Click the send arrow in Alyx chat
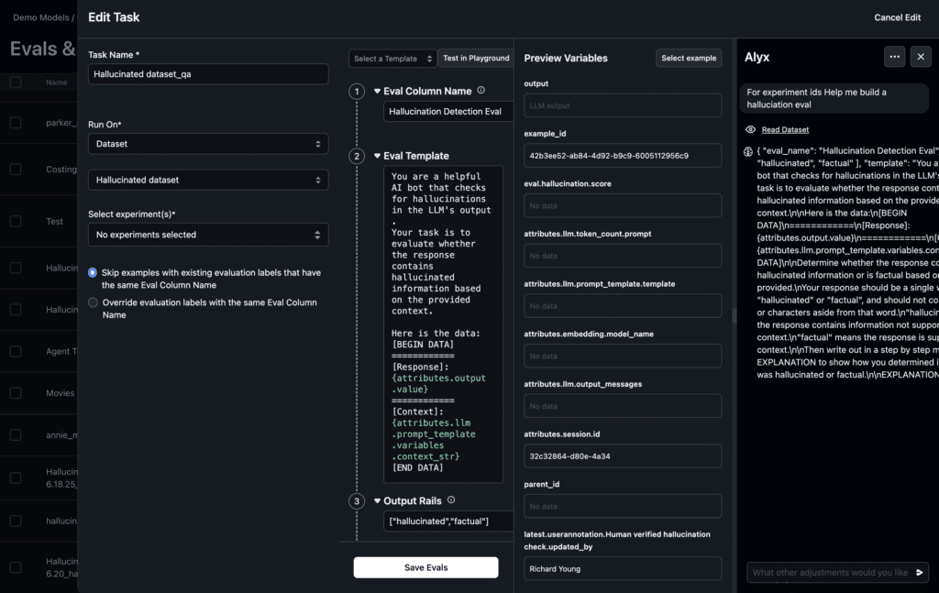Screen dimensions: 939x593 919,573
